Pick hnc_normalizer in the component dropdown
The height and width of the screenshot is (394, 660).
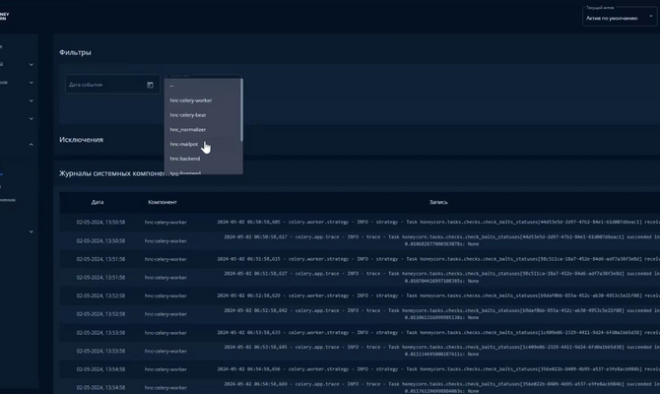pyautogui.click(x=203, y=130)
